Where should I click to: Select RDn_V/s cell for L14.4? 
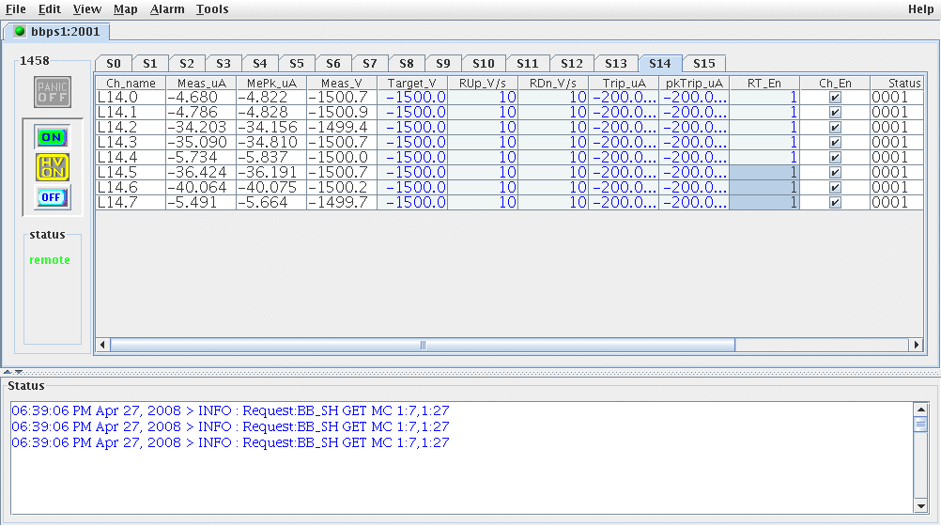[553, 157]
